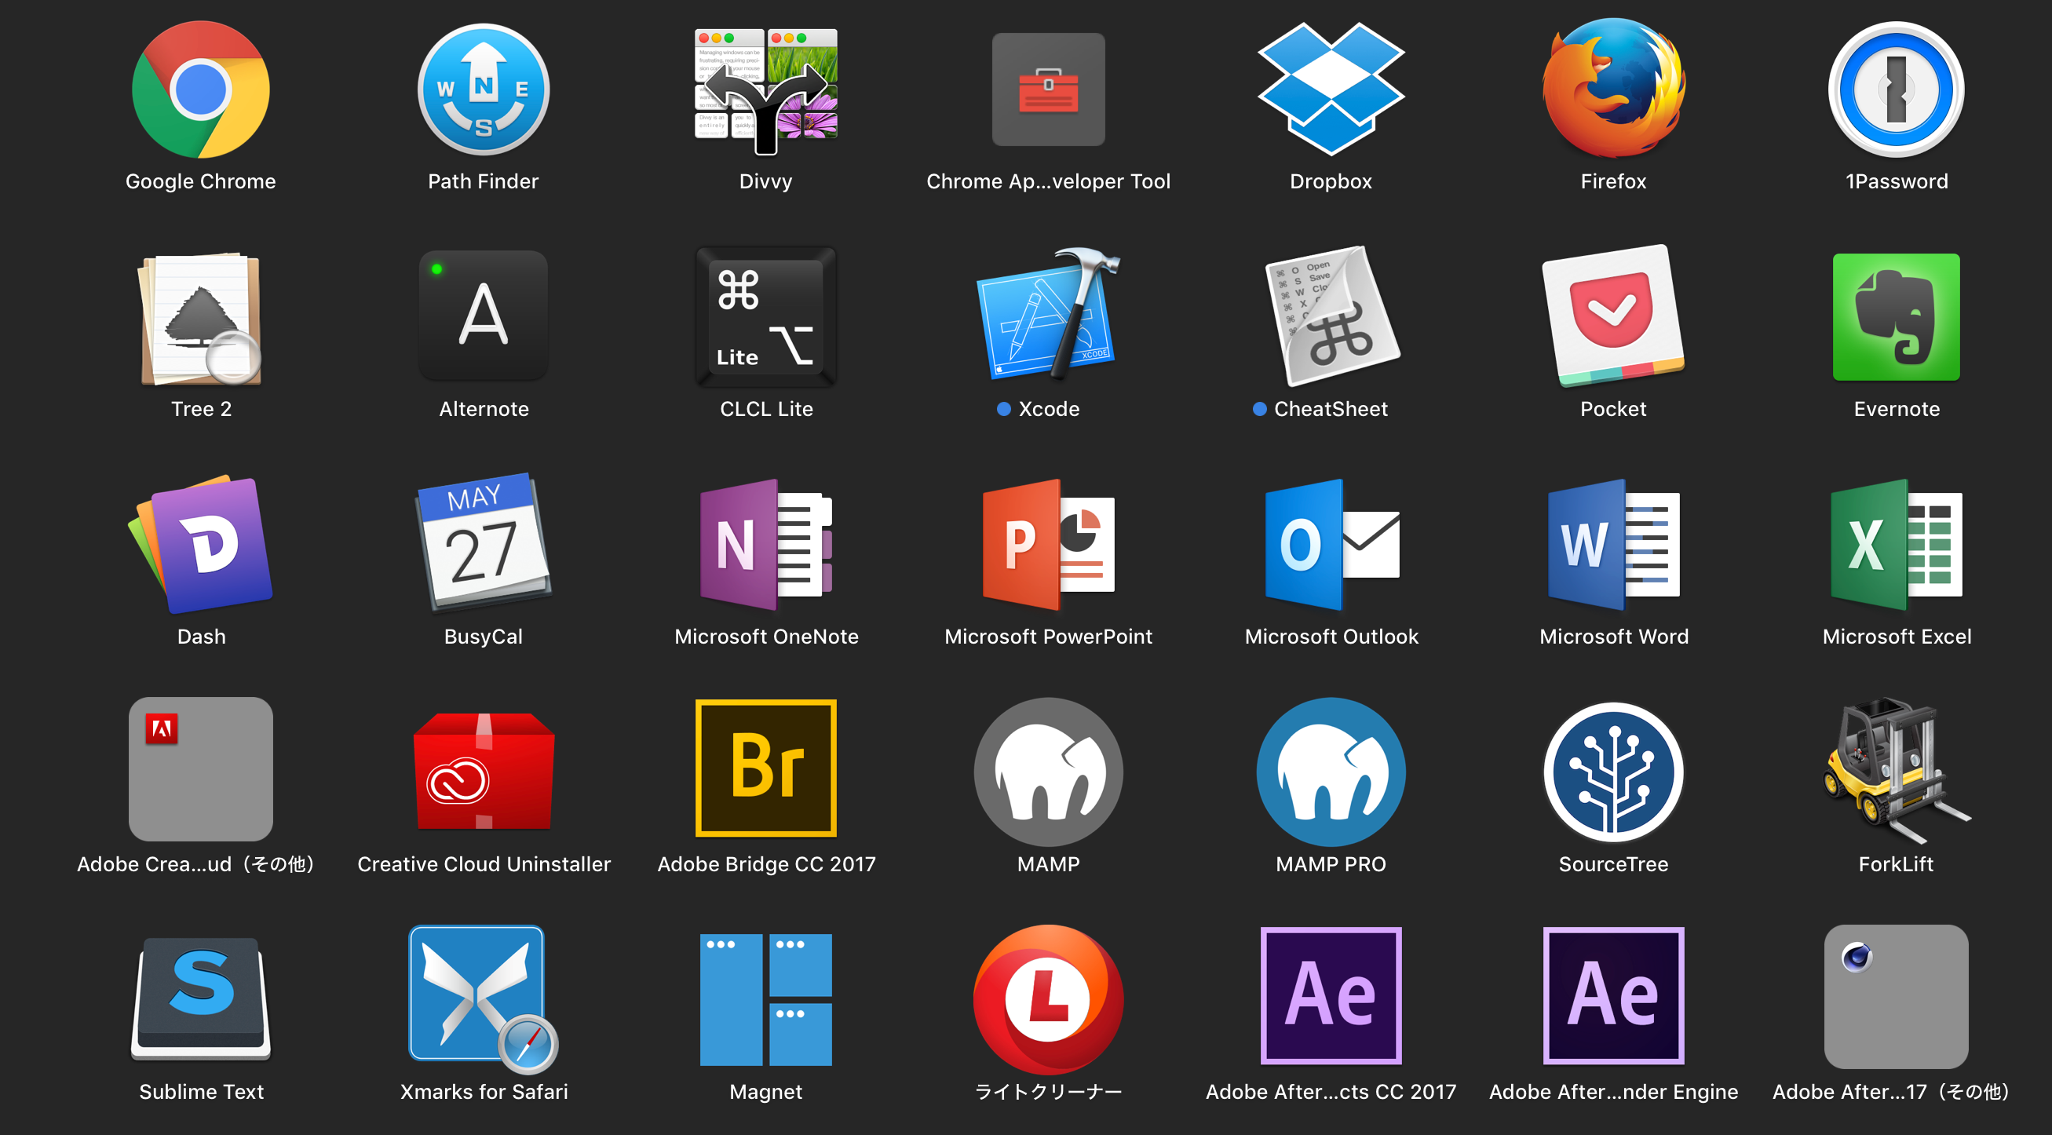Click the "Google Chrome" label text
Image resolution: width=2052 pixels, height=1135 pixels.
[201, 181]
